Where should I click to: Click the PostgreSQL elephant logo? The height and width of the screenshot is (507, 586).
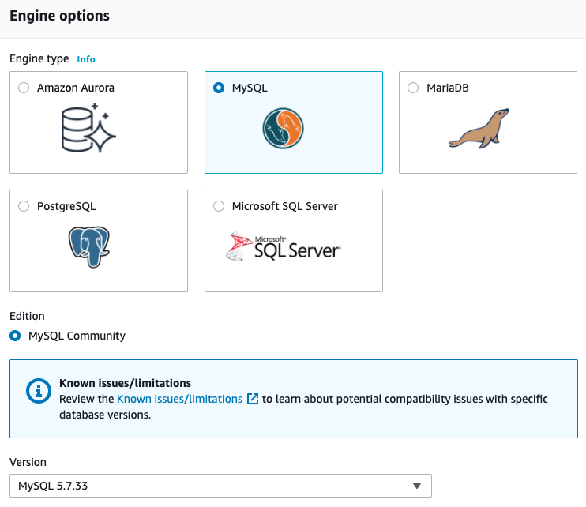tap(89, 246)
